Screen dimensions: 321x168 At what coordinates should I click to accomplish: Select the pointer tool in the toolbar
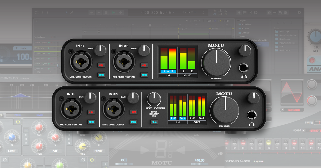pyautogui.click(x=66, y=13)
